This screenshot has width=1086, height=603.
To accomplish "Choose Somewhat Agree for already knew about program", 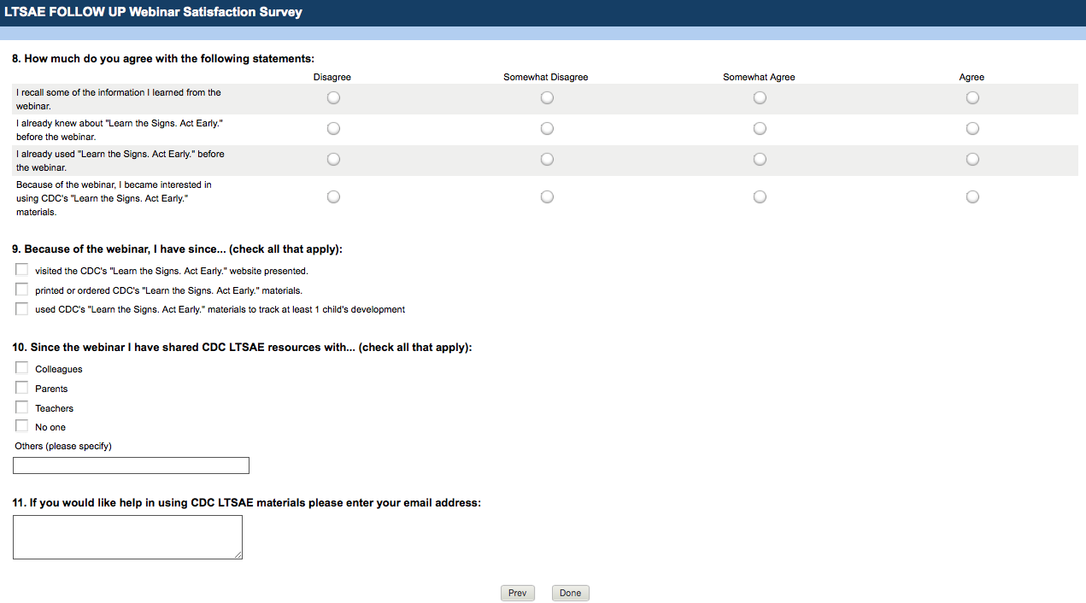I will [x=760, y=129].
